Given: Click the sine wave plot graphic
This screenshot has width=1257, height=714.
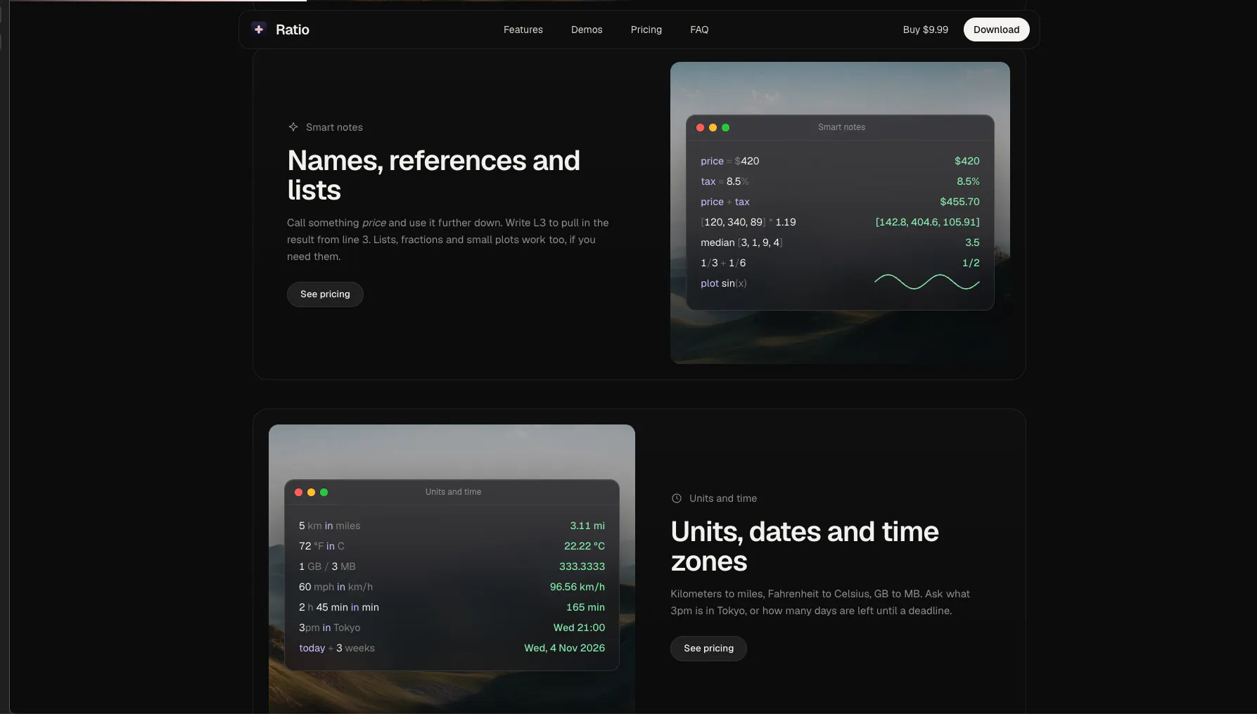Looking at the screenshot, I should point(927,282).
